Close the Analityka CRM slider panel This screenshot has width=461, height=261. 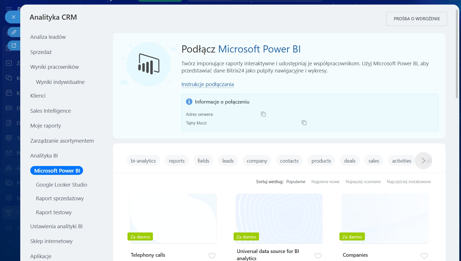tap(13, 17)
